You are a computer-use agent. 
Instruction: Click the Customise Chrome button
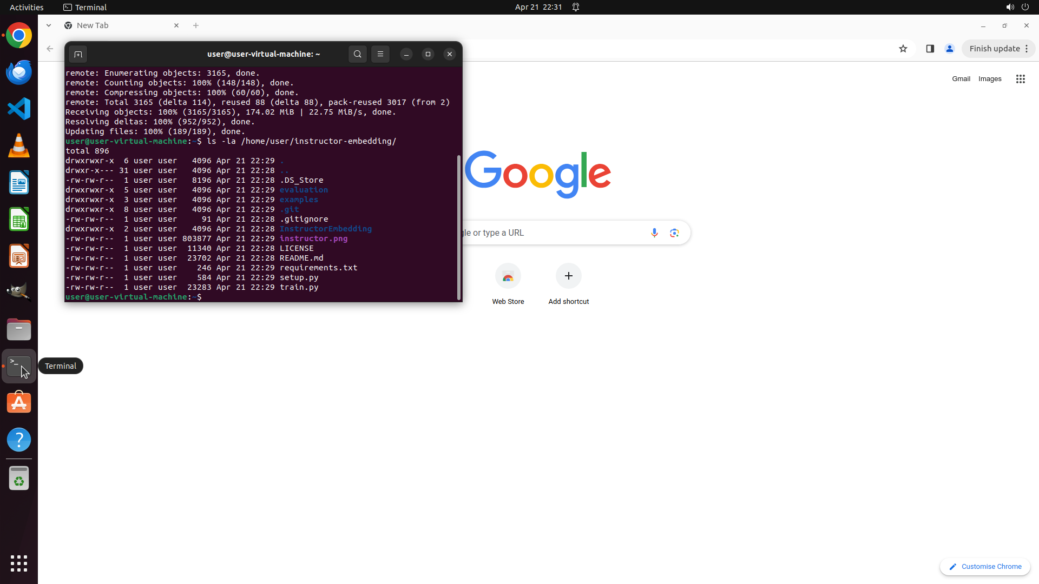point(985,566)
